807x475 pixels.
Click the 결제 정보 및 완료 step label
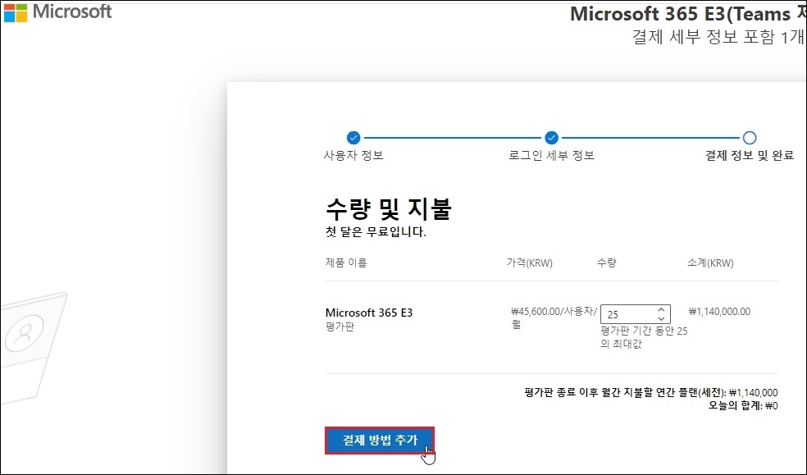tap(750, 155)
